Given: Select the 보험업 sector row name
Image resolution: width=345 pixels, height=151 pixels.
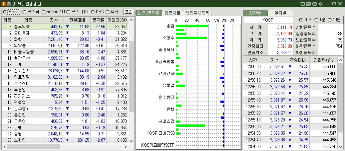Looking at the screenshot, I should (19, 140).
